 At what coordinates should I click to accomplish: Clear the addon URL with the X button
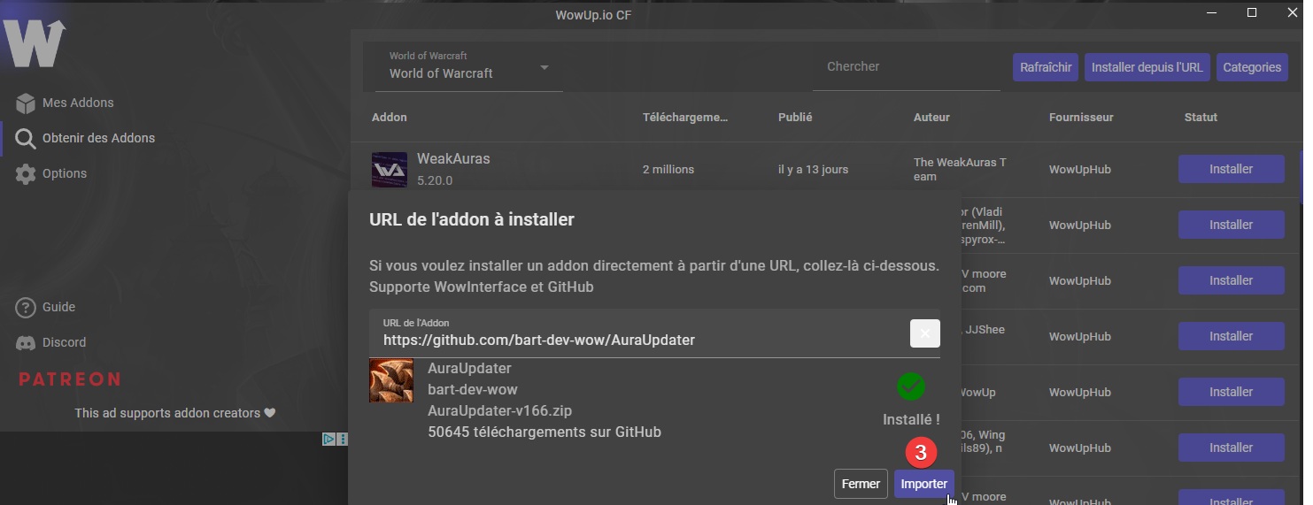(924, 333)
